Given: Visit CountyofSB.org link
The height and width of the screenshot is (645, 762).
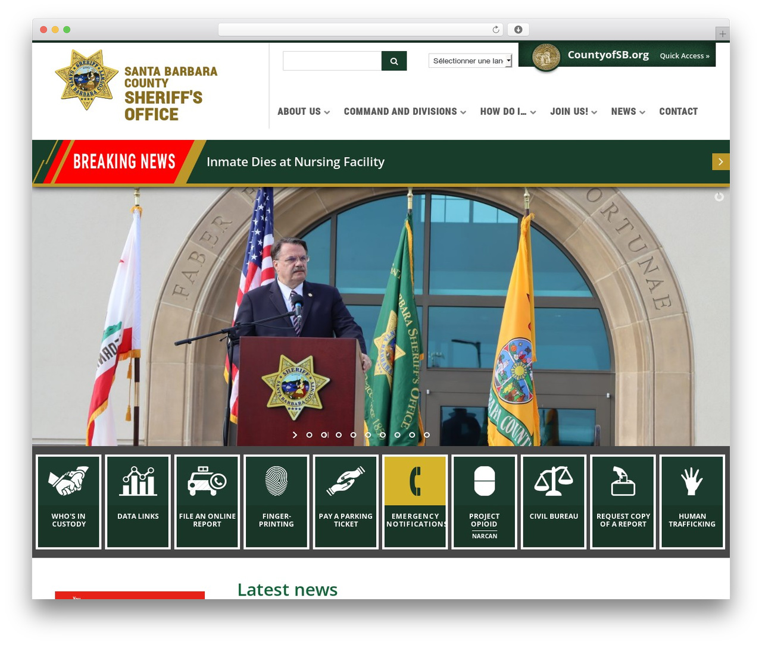Looking at the screenshot, I should pos(608,55).
